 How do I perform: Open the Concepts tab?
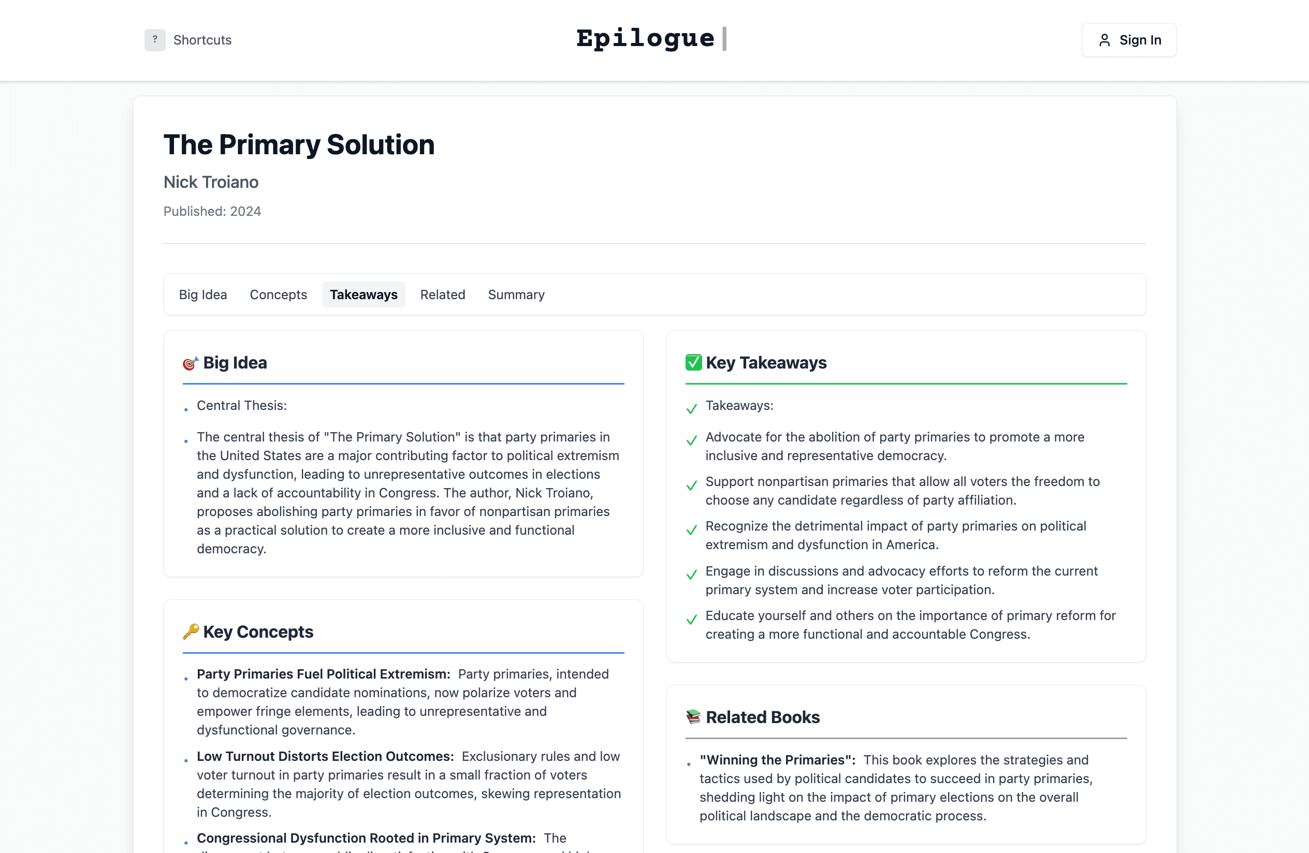click(x=278, y=295)
